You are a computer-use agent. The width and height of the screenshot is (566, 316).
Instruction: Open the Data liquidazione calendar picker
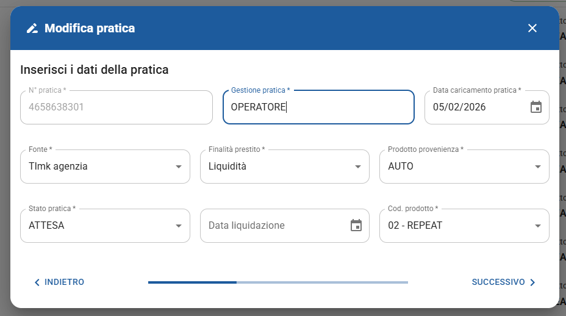click(356, 225)
